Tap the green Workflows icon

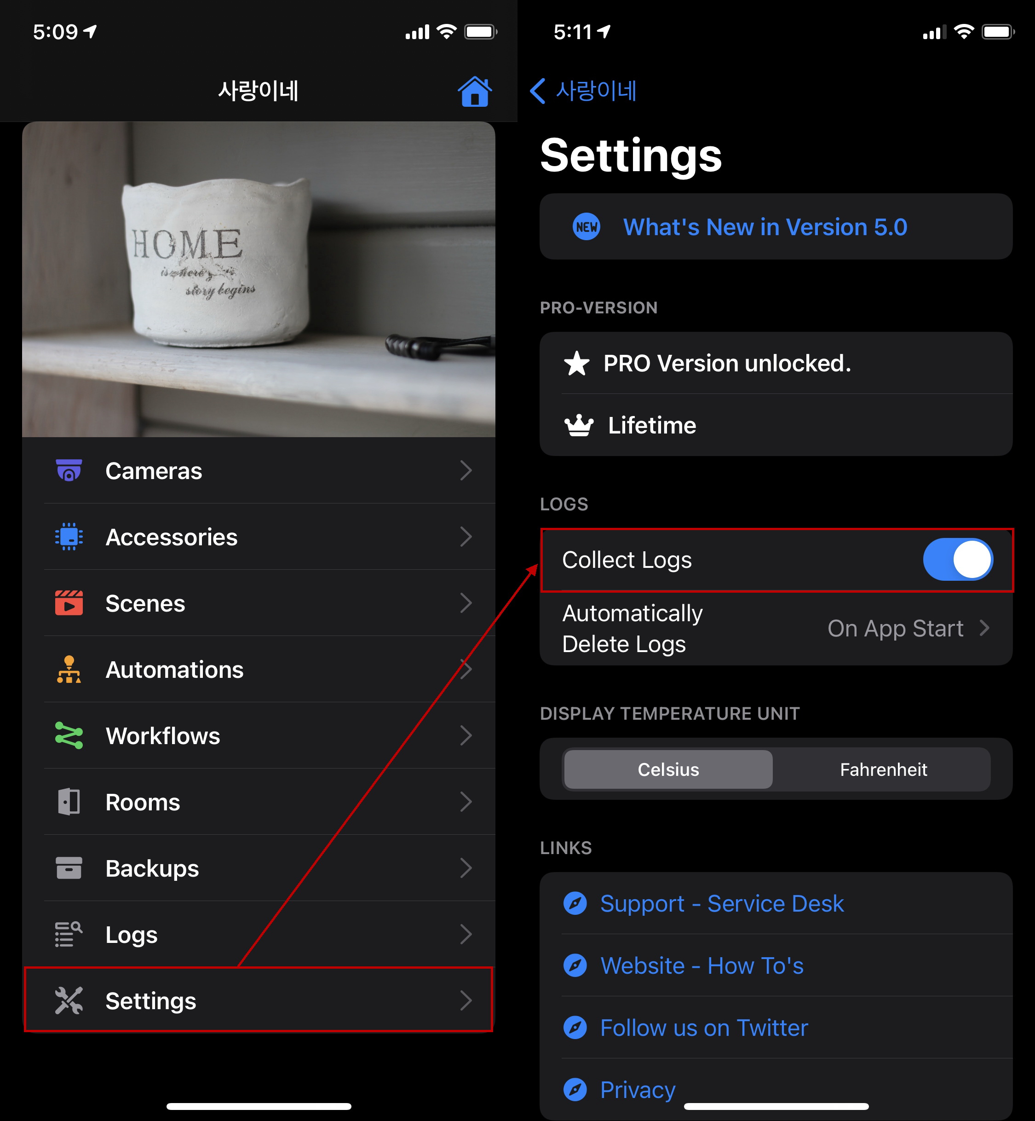pos(69,735)
